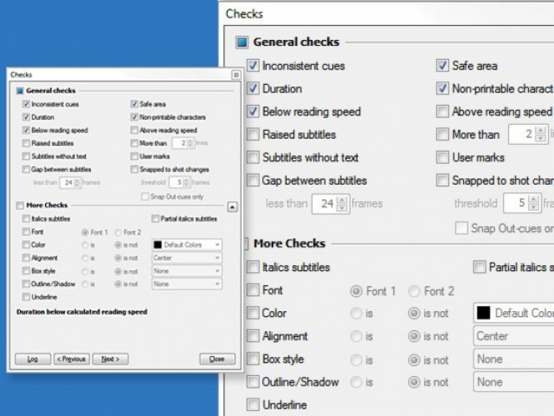Decrease the threshold 5 spinner in enlarged panel
Viewport: 554px width, 416px height.
coord(534,207)
